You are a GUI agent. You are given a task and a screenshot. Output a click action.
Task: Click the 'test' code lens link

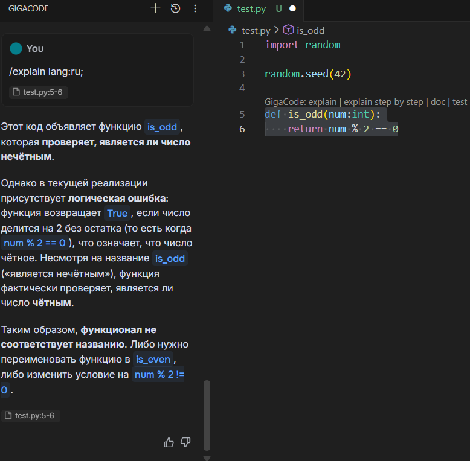coord(460,102)
